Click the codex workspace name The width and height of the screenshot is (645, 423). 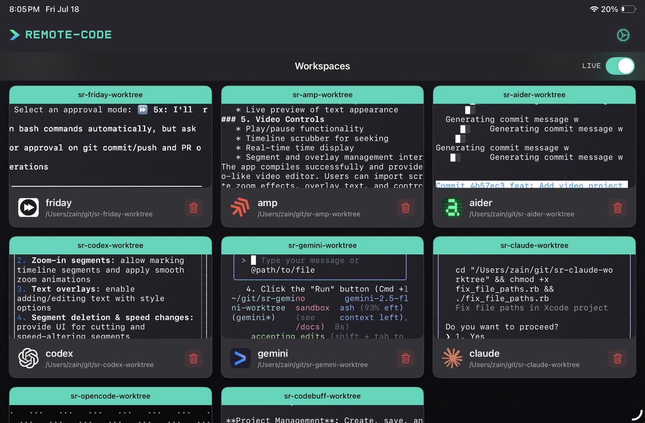click(x=59, y=354)
